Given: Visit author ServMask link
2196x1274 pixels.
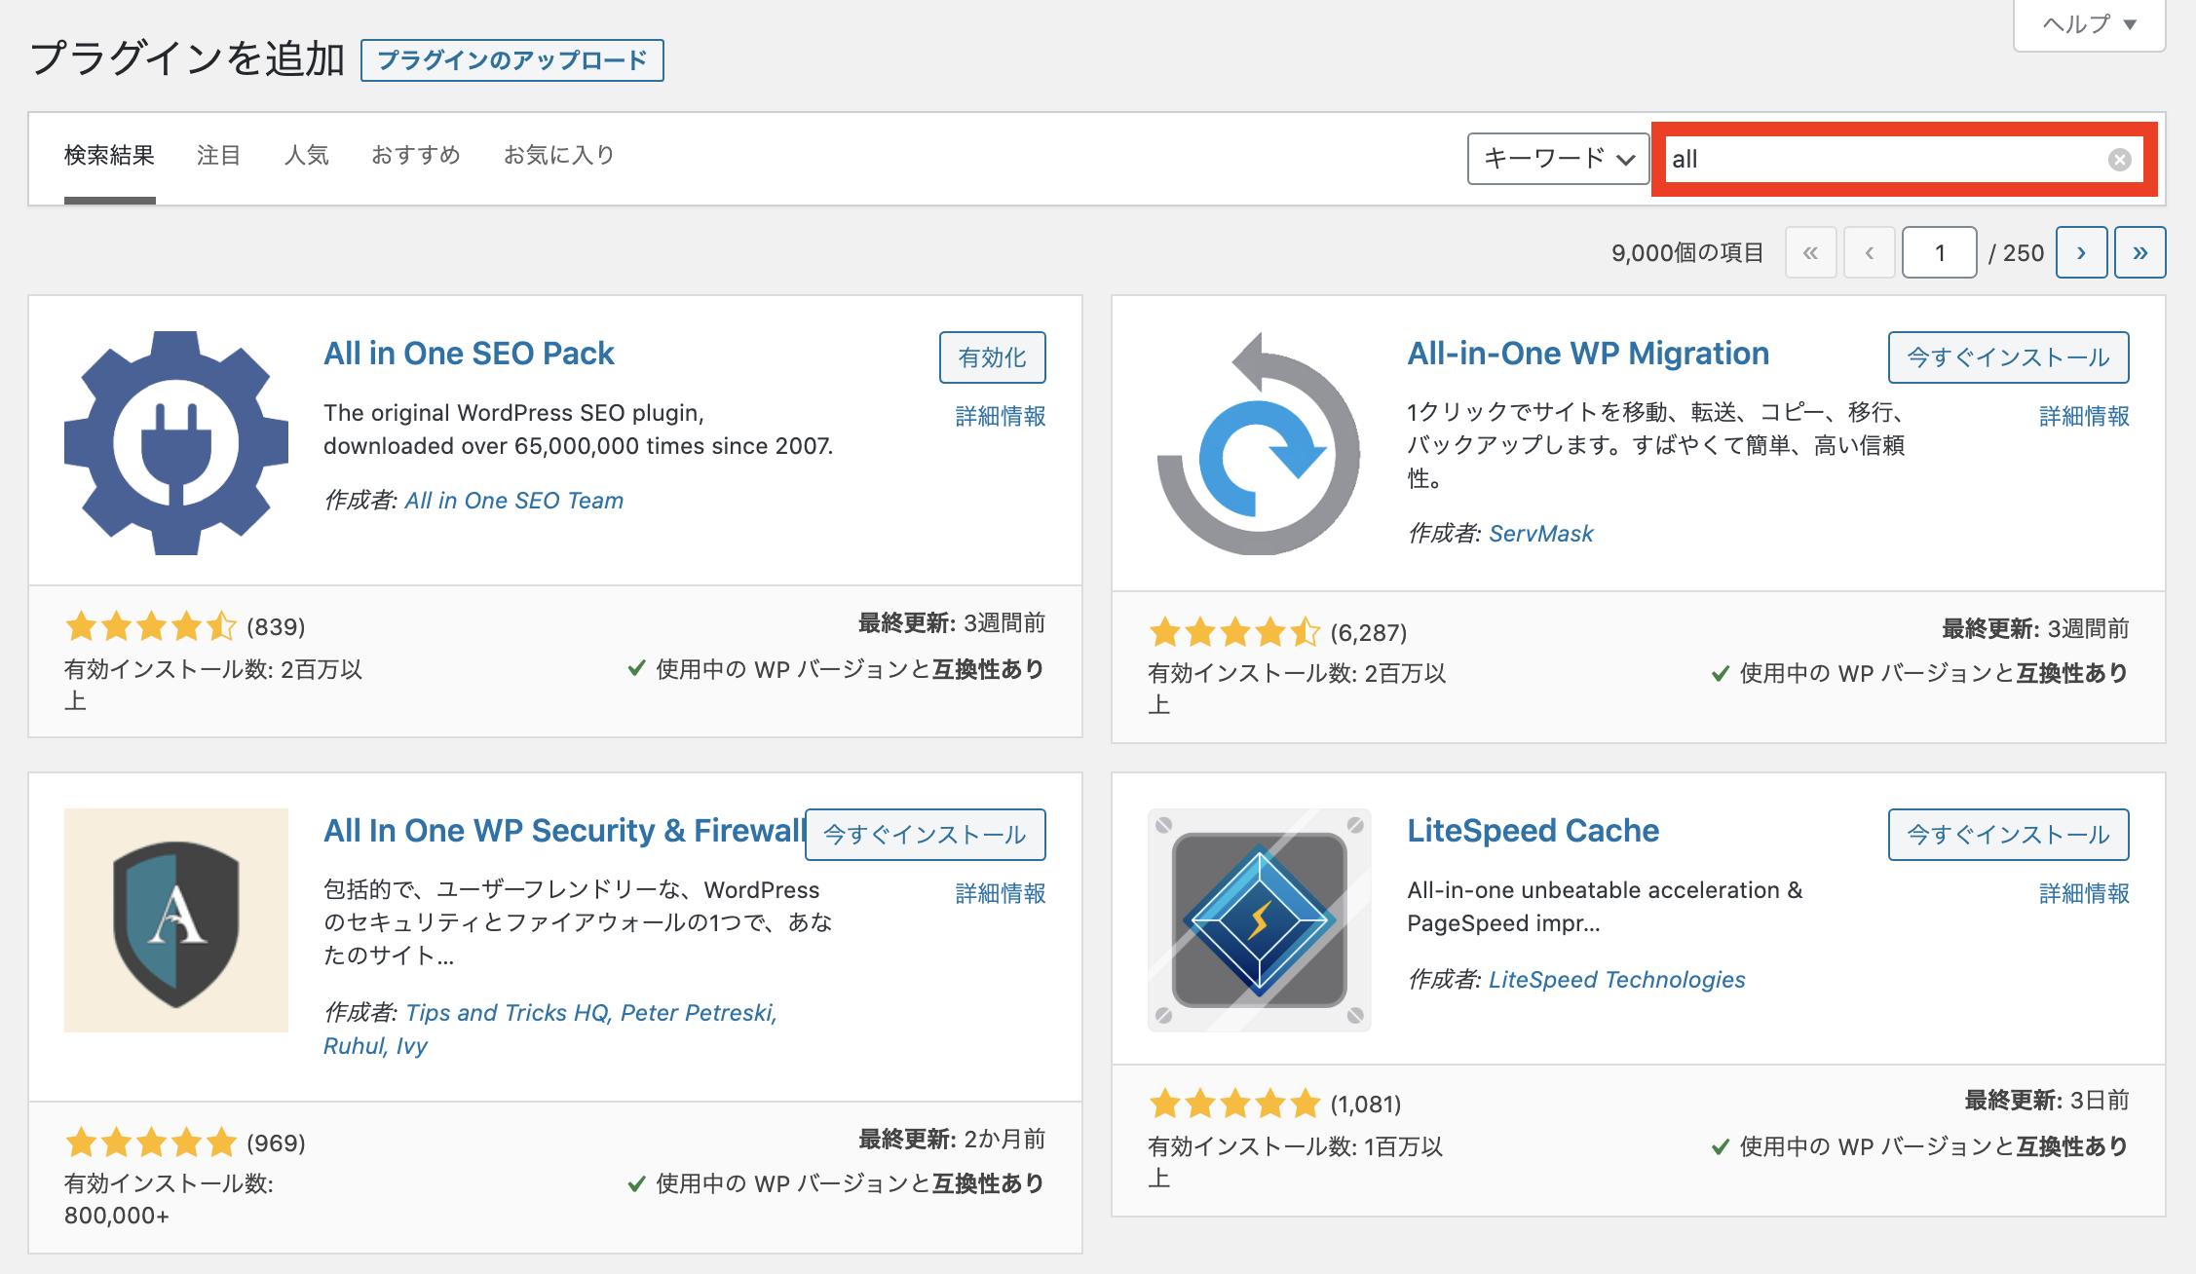Looking at the screenshot, I should tap(1541, 534).
